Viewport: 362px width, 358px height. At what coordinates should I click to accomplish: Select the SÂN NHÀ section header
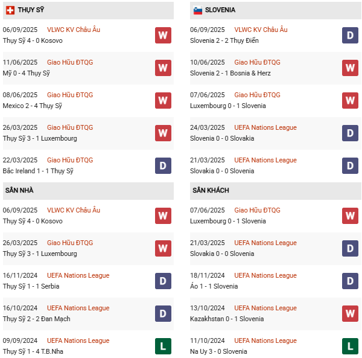pyautogui.click(x=19, y=191)
